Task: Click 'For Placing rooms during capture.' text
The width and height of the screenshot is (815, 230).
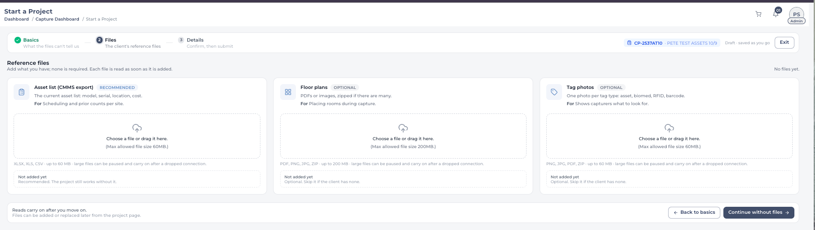Action: coord(338,104)
